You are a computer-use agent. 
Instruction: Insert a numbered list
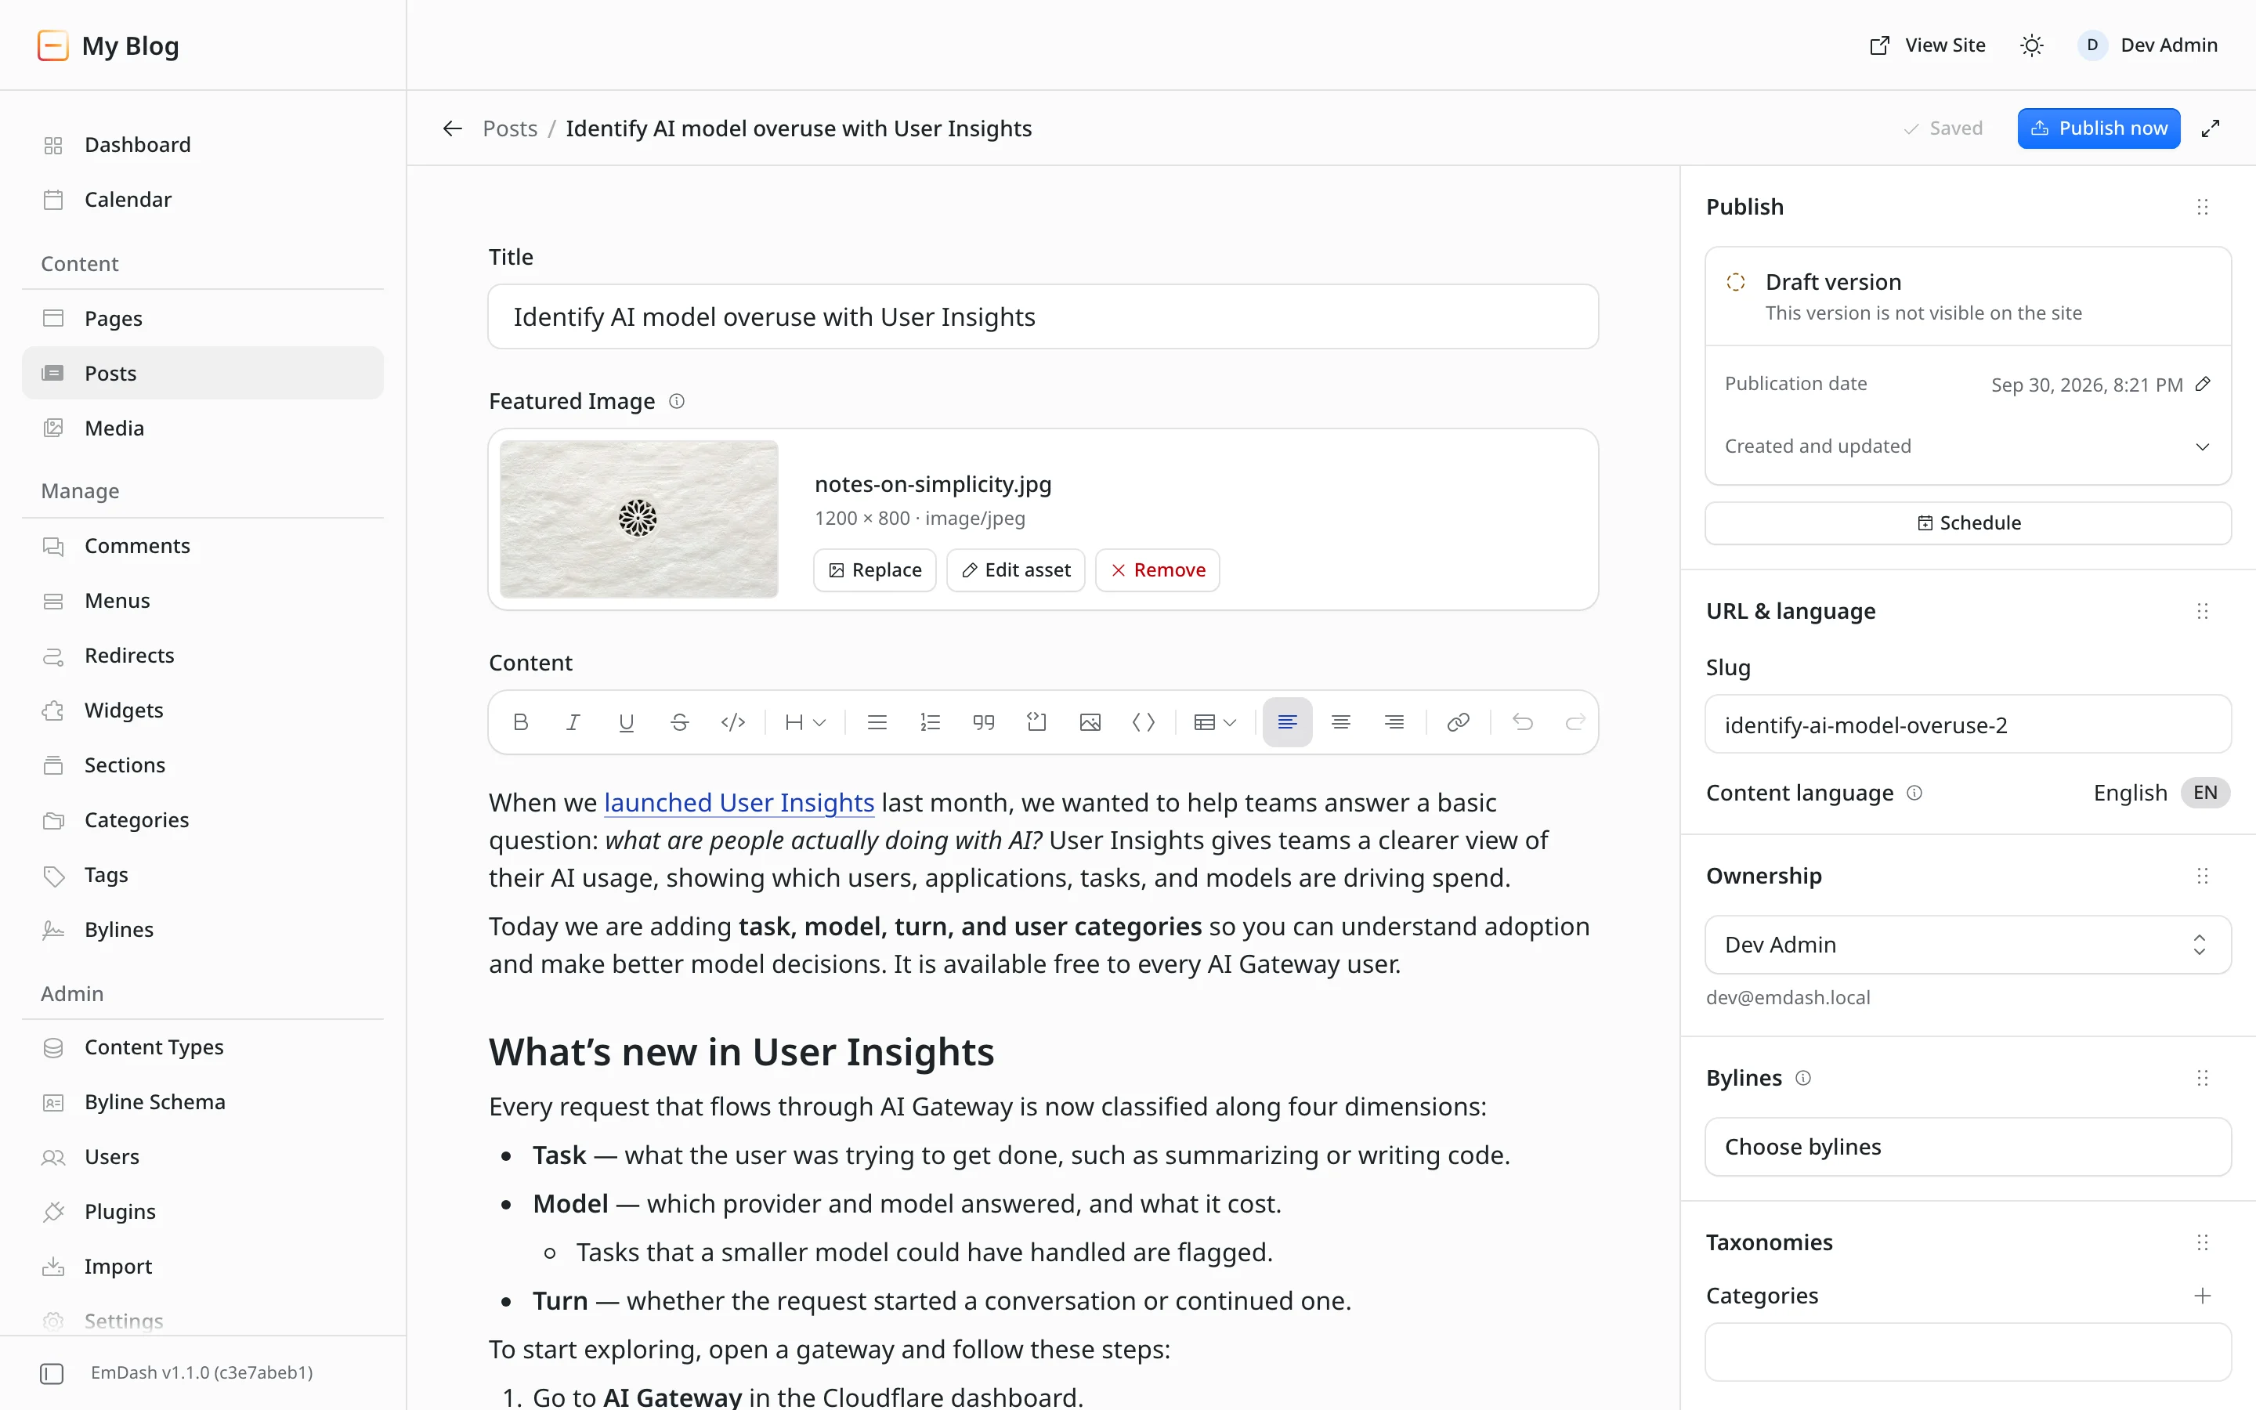click(930, 721)
